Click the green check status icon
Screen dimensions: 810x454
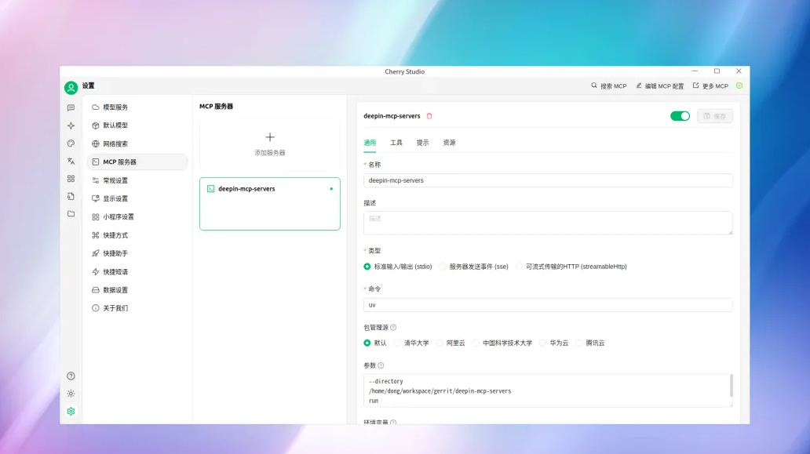pos(739,85)
